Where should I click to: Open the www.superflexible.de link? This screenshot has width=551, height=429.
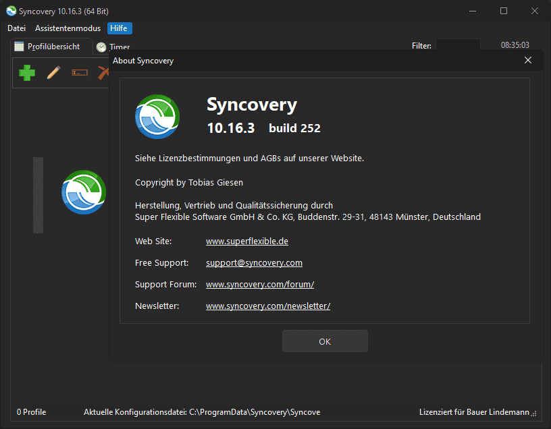click(247, 241)
